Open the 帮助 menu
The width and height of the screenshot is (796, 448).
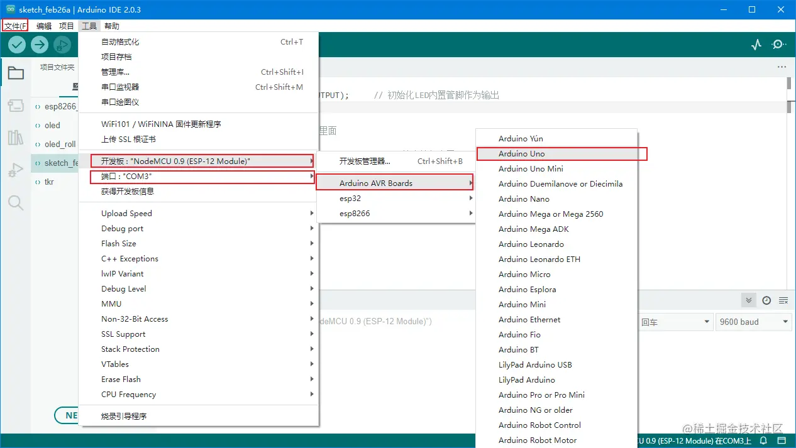(x=112, y=26)
